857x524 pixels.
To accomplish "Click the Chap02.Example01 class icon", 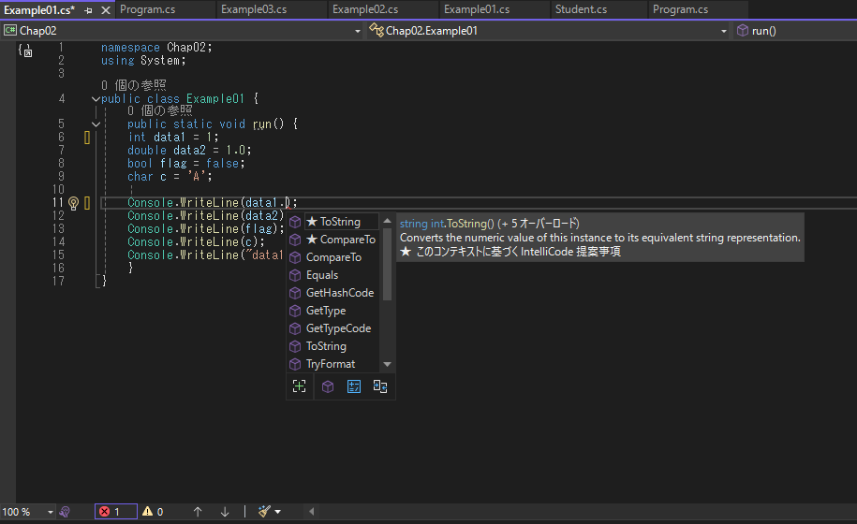I will (x=376, y=31).
